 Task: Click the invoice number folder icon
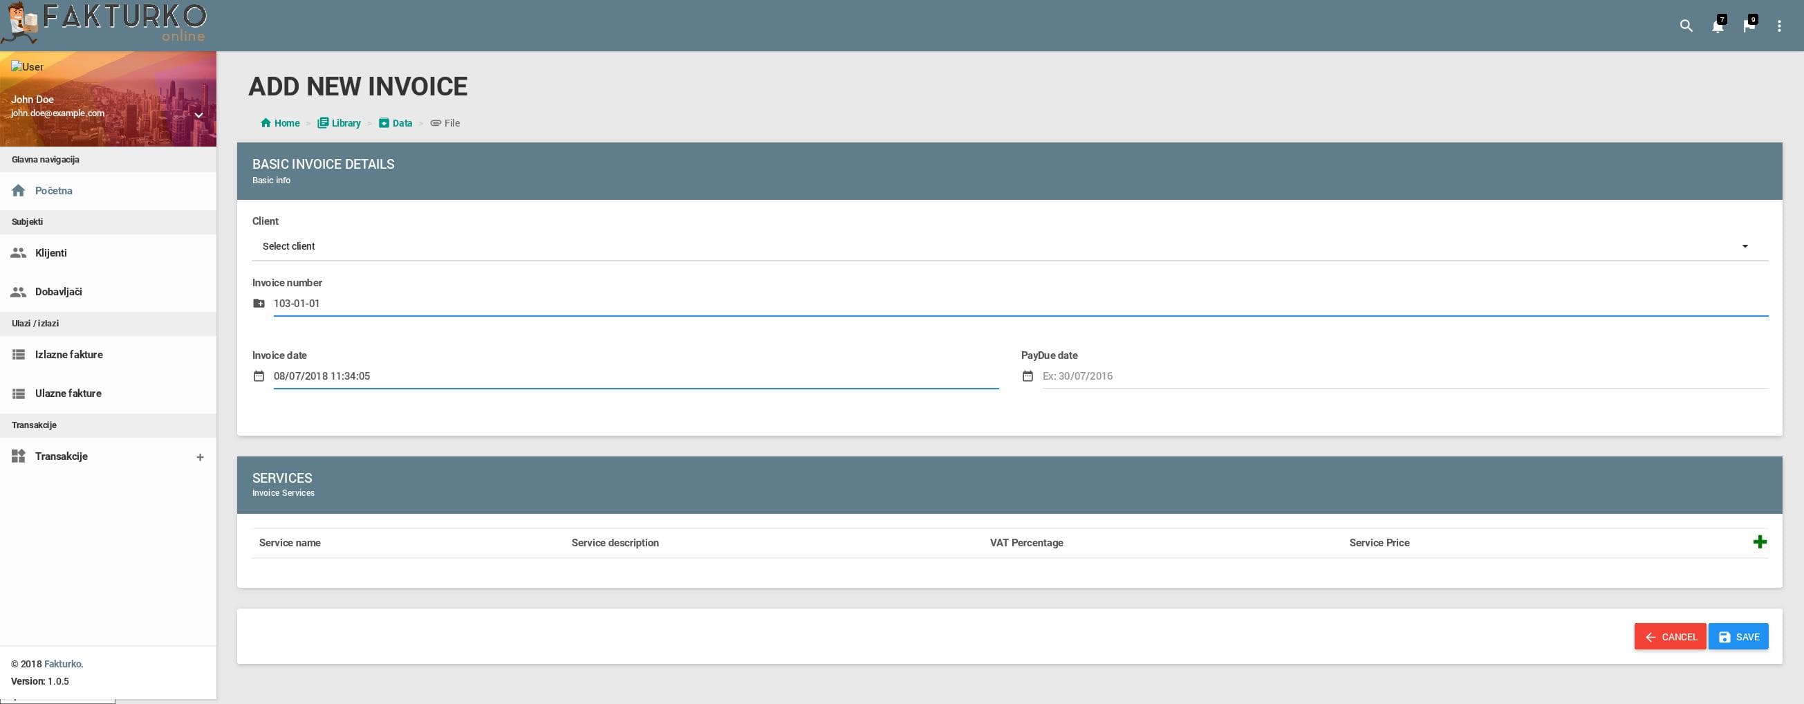[259, 304]
